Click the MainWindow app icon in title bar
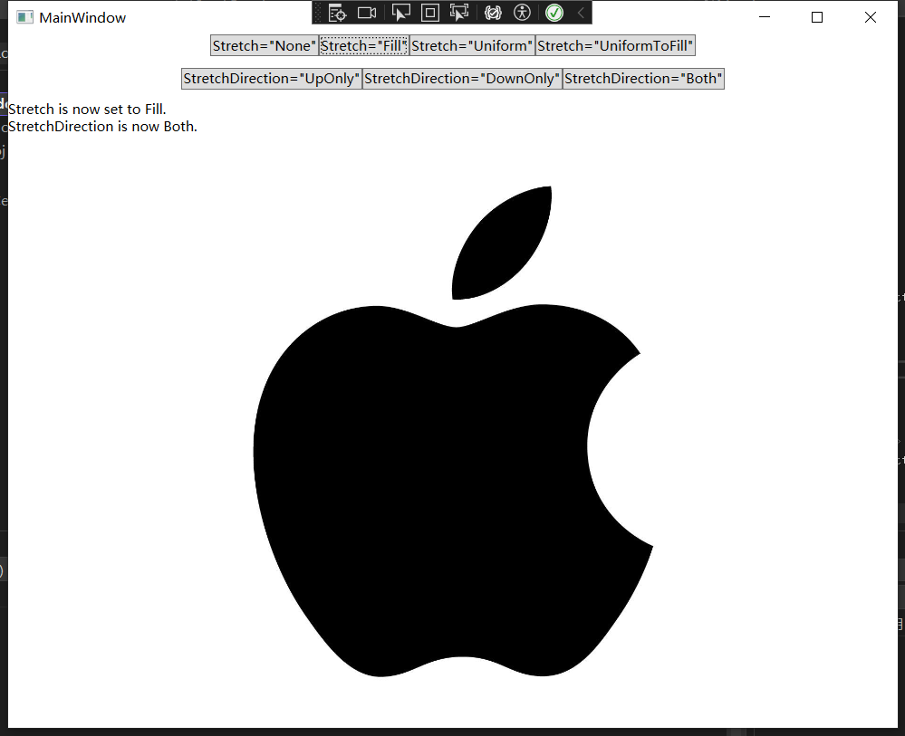The image size is (905, 736). [x=24, y=17]
